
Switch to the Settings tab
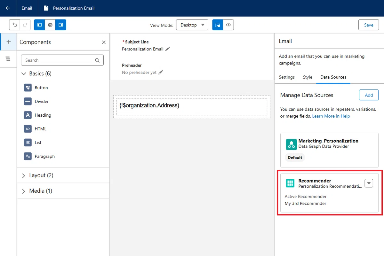click(x=287, y=77)
